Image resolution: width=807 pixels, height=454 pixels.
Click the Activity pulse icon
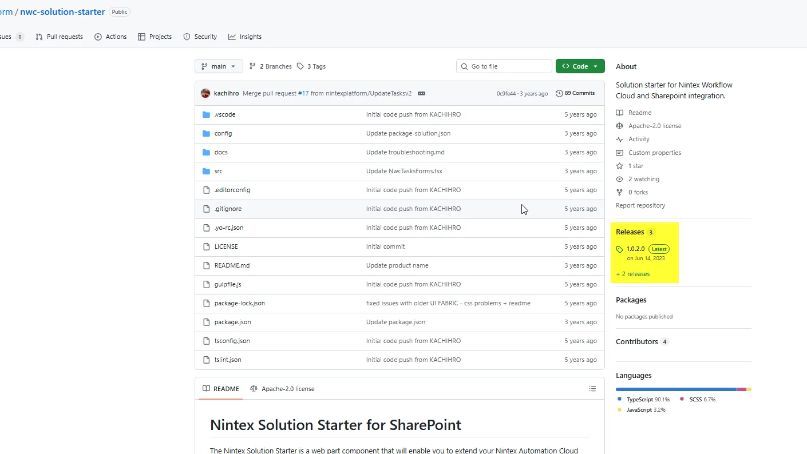click(619, 139)
